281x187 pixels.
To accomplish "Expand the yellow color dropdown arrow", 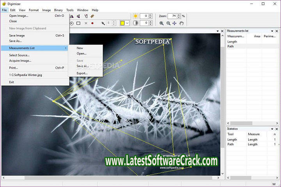I will (x=128, y=23).
